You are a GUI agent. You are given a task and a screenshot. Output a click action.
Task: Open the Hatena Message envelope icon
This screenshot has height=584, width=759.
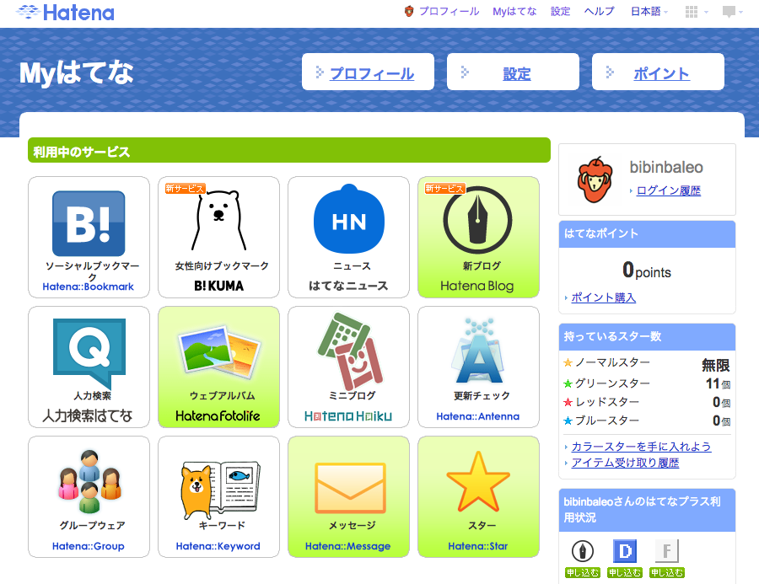pos(350,488)
